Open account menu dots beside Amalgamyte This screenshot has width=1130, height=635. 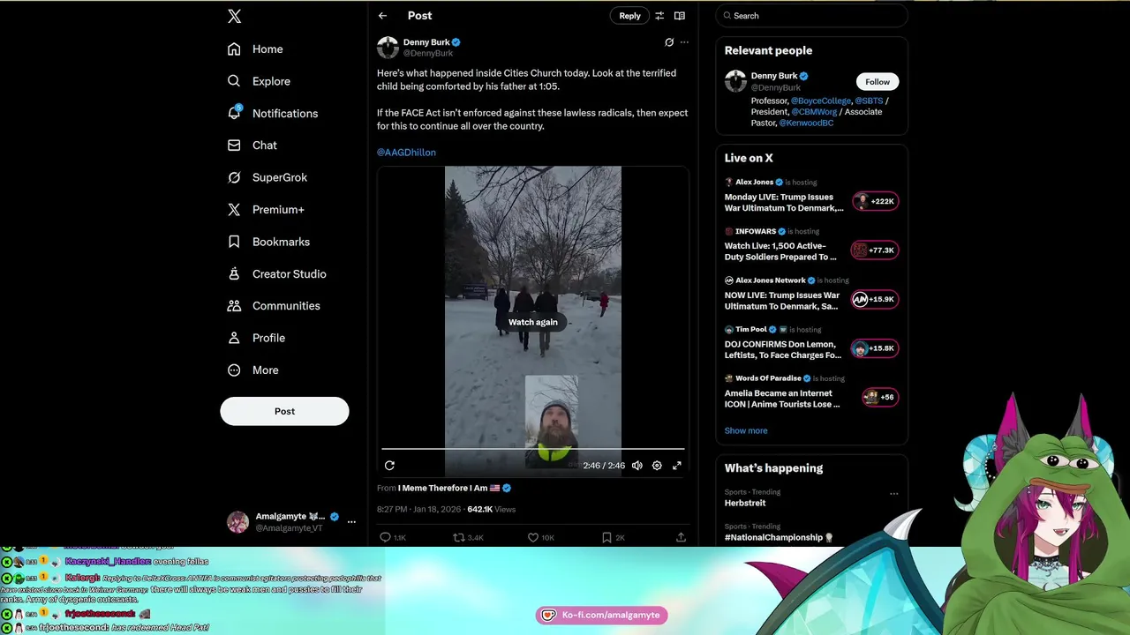click(x=351, y=522)
